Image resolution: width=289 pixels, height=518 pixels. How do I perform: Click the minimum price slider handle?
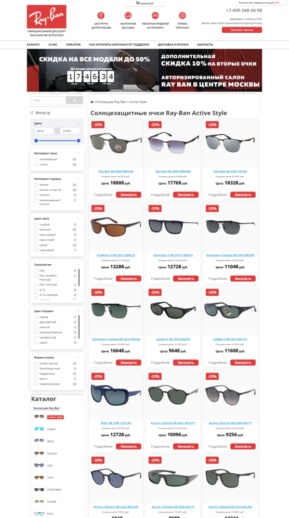coord(36,141)
